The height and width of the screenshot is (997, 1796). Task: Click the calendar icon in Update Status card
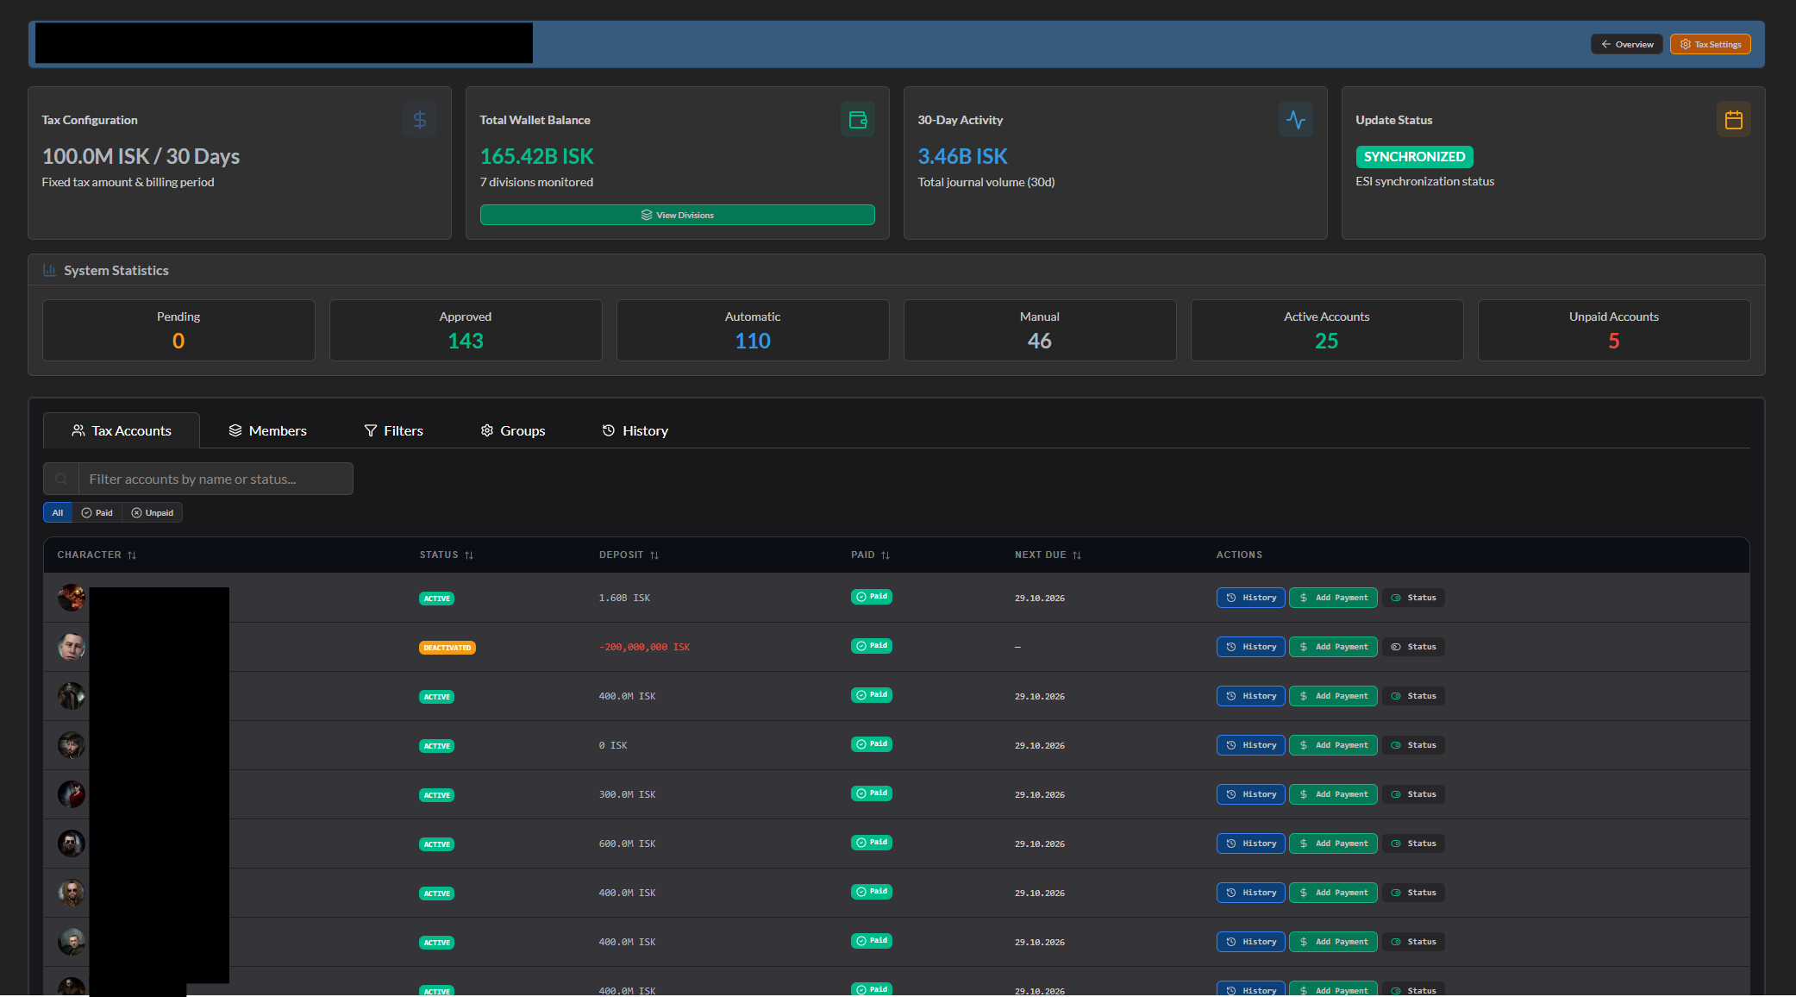click(x=1734, y=120)
